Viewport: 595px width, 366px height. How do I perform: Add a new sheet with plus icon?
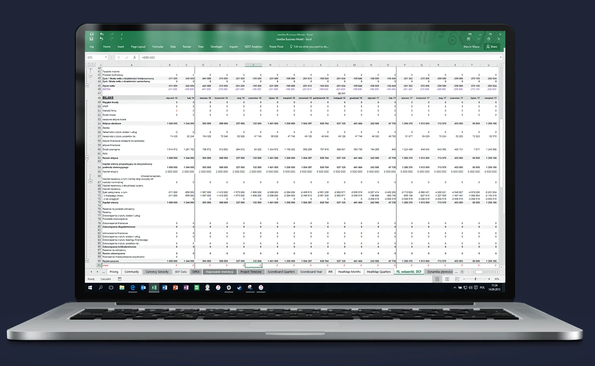(x=462, y=272)
